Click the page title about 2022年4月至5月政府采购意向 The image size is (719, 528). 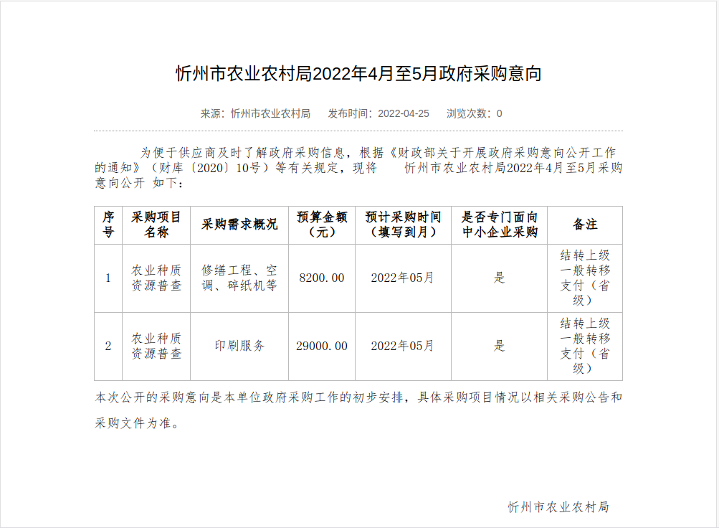click(358, 73)
